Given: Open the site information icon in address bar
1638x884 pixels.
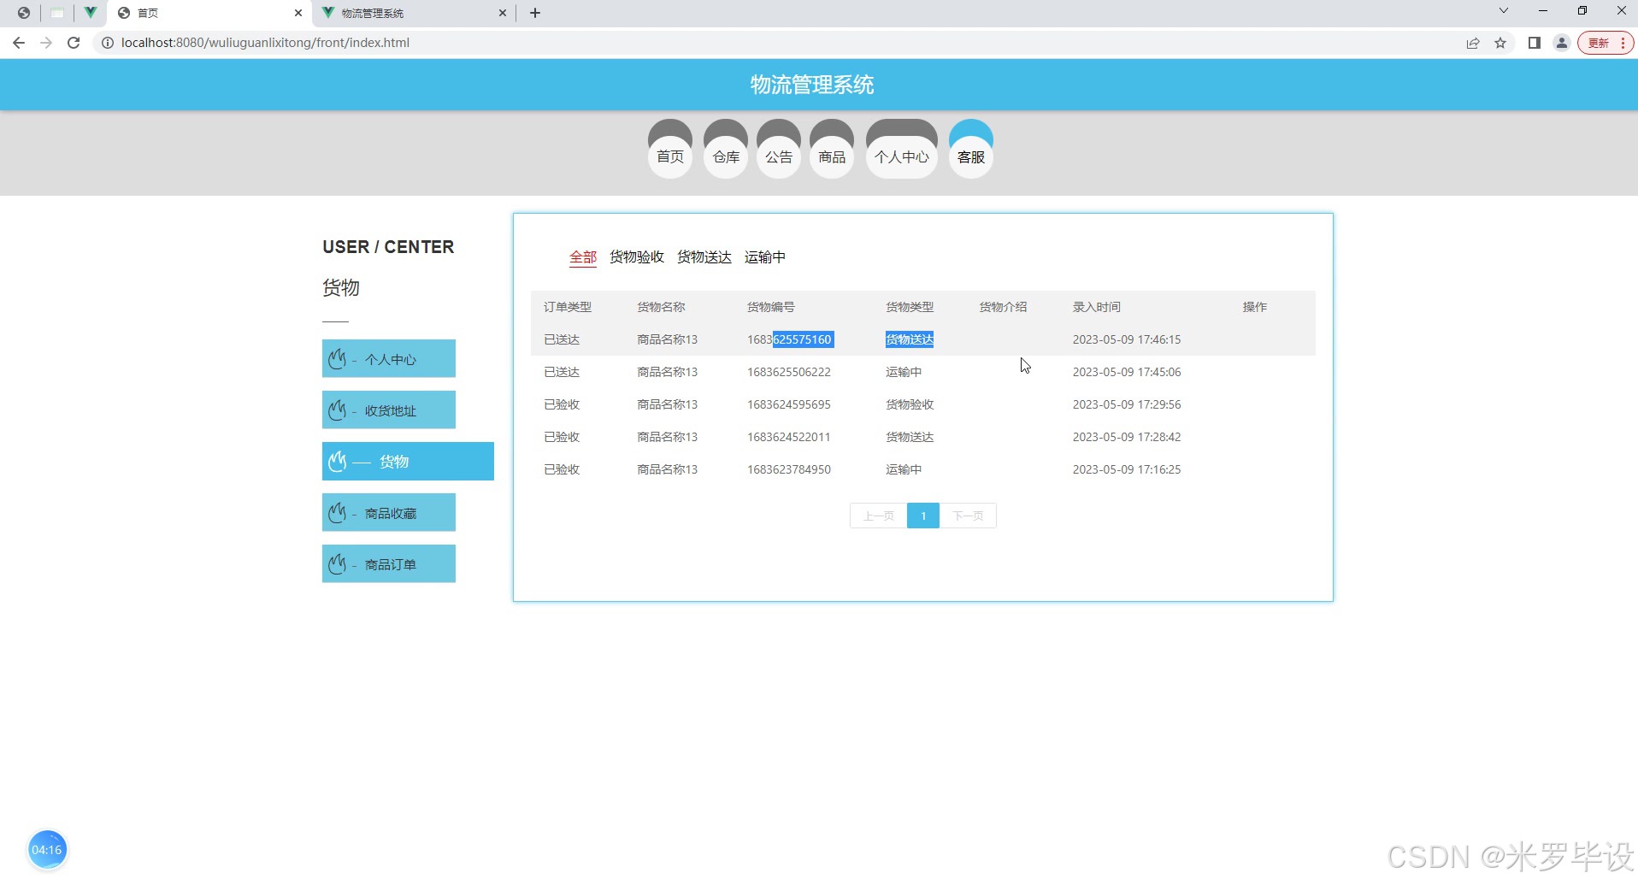Looking at the screenshot, I should coord(108,43).
